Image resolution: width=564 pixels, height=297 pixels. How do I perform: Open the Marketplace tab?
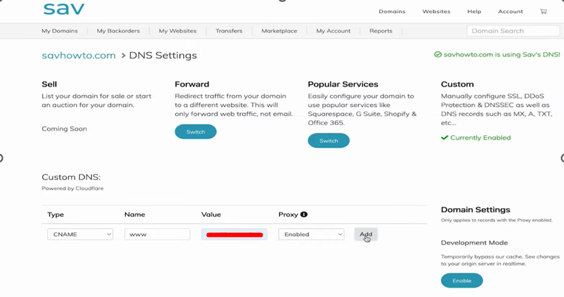pos(279,31)
